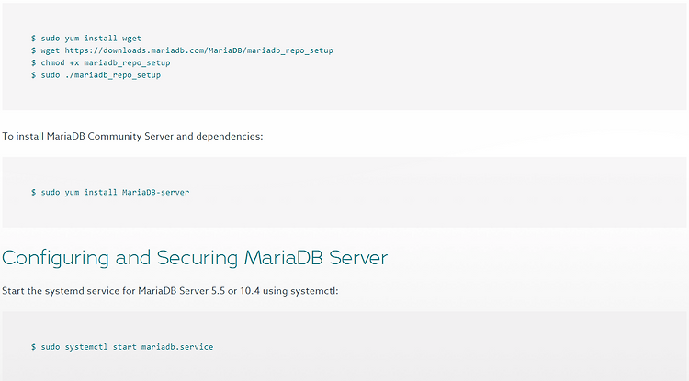Click the wget downloads.mariadb.com URL command

click(182, 50)
